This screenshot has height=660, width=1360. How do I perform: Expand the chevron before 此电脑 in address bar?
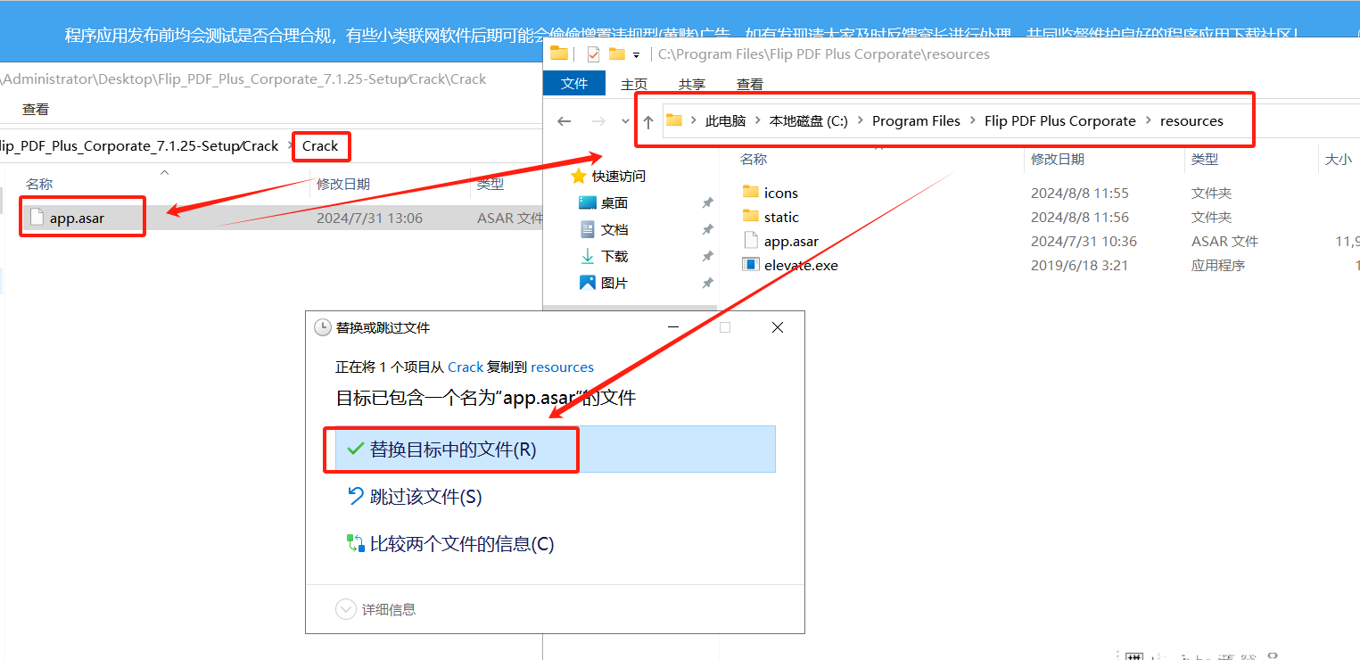pos(693,121)
